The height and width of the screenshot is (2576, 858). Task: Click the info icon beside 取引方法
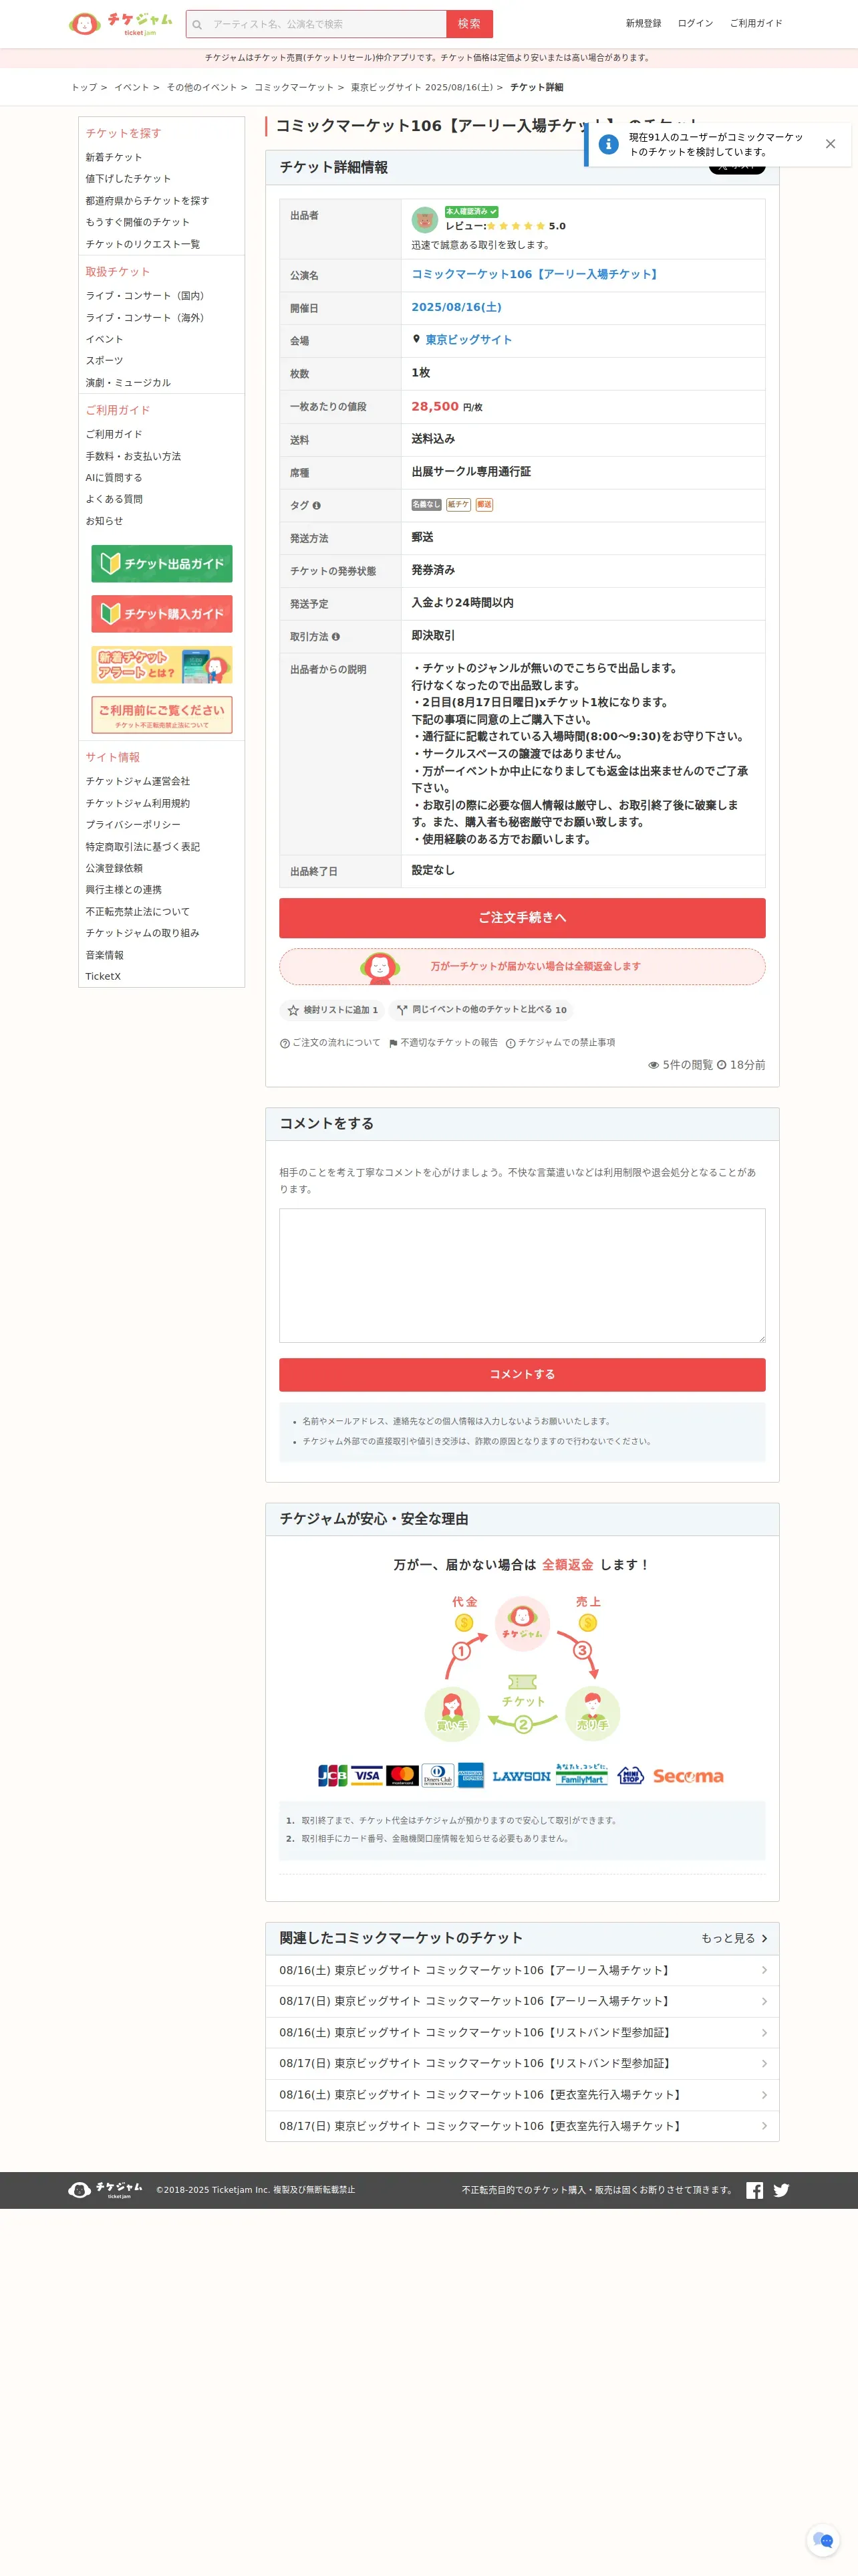[335, 637]
